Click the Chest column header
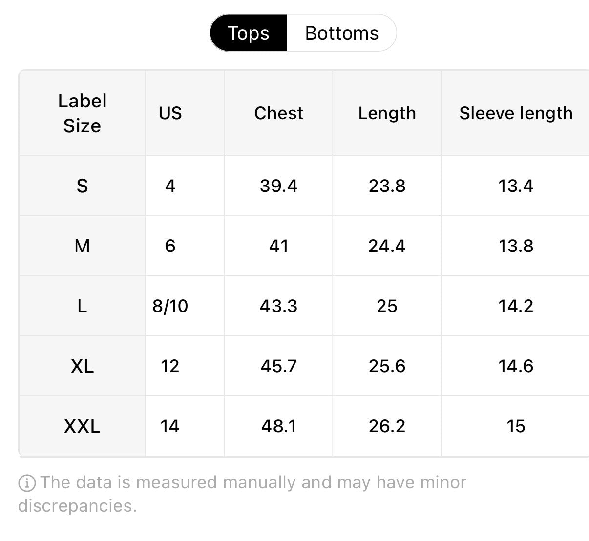The width and height of the screenshot is (589, 541). click(278, 113)
